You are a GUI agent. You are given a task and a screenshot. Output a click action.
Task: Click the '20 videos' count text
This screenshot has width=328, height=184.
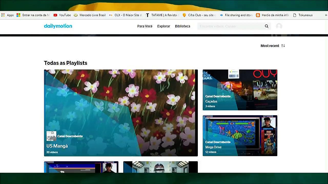coord(52,152)
